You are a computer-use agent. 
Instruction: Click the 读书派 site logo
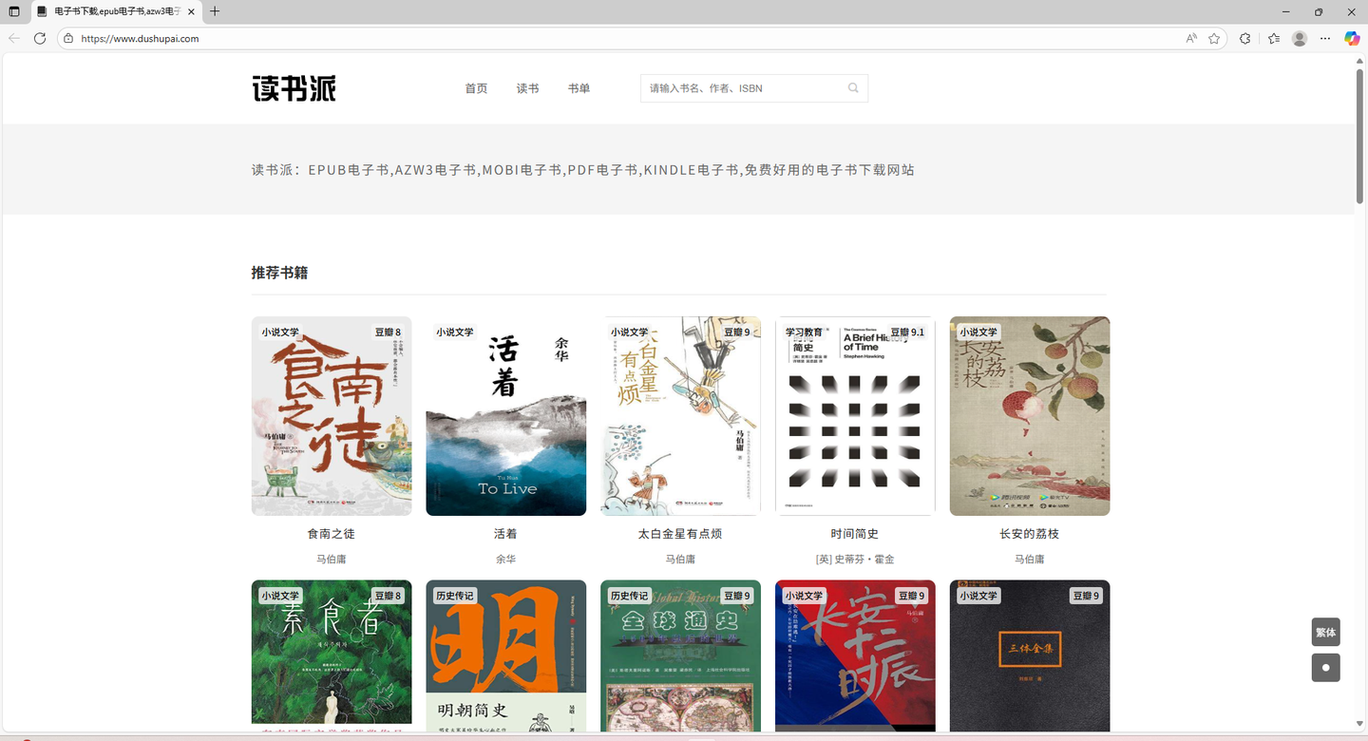(x=294, y=88)
